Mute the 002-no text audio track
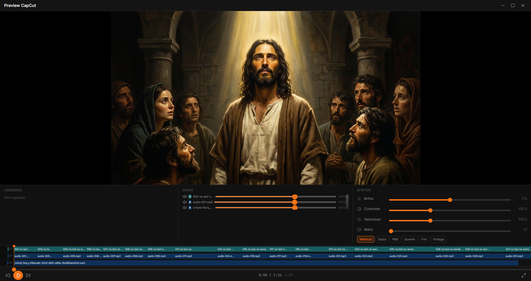 184,196
